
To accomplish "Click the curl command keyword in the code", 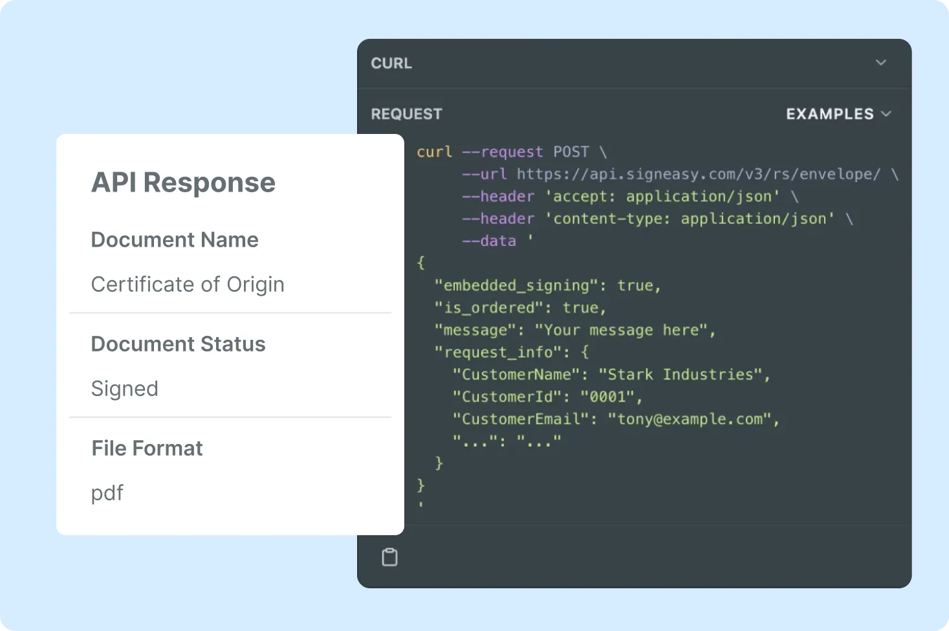I will point(434,151).
